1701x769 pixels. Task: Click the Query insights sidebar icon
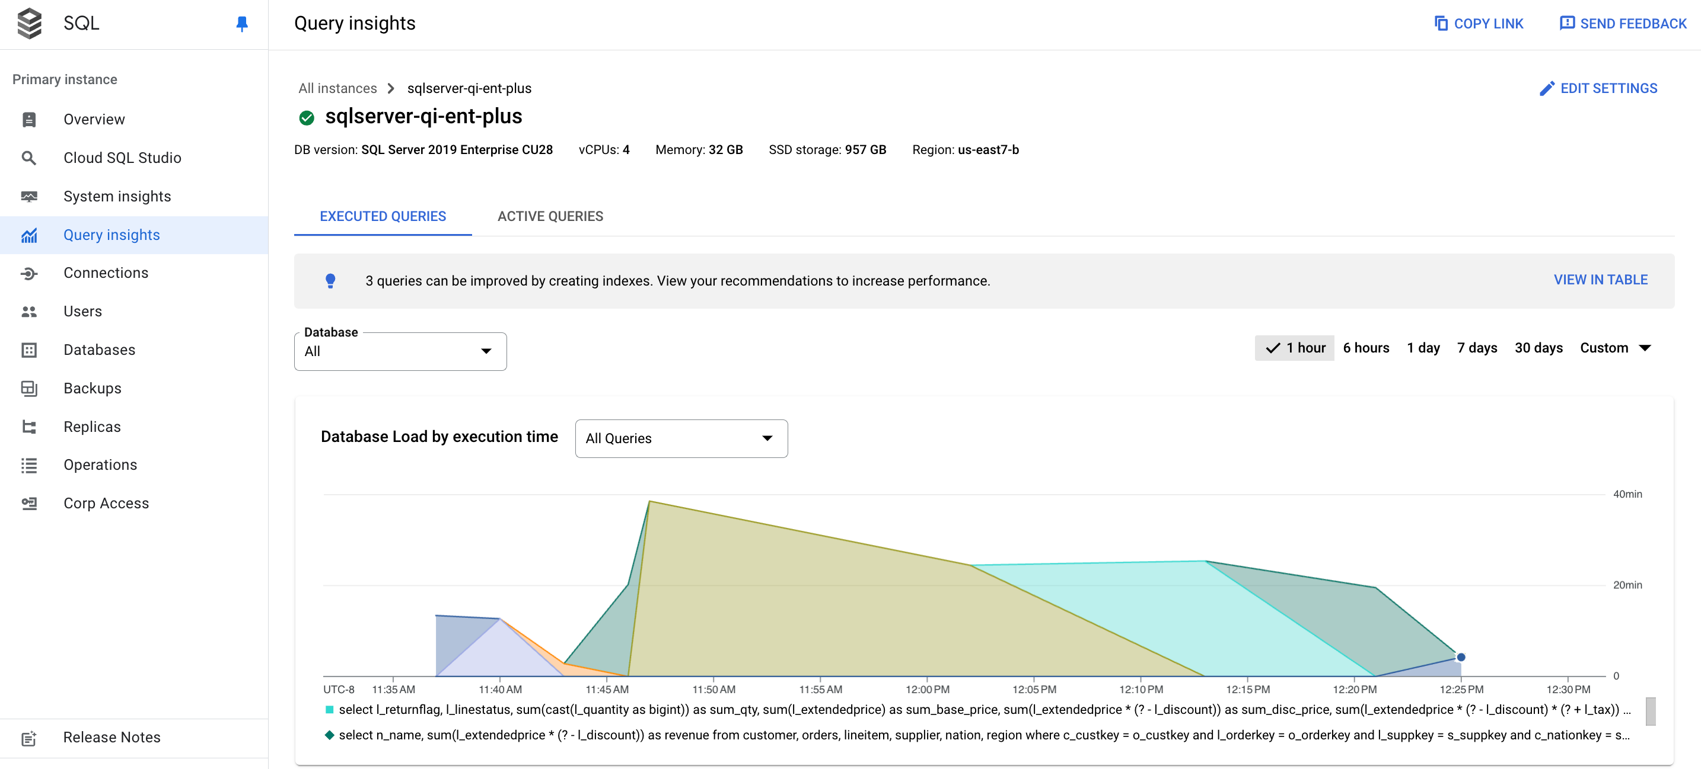(29, 235)
